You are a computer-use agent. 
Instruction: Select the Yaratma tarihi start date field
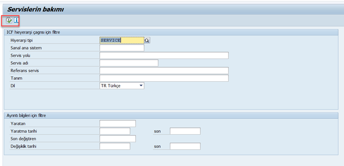coord(115,131)
